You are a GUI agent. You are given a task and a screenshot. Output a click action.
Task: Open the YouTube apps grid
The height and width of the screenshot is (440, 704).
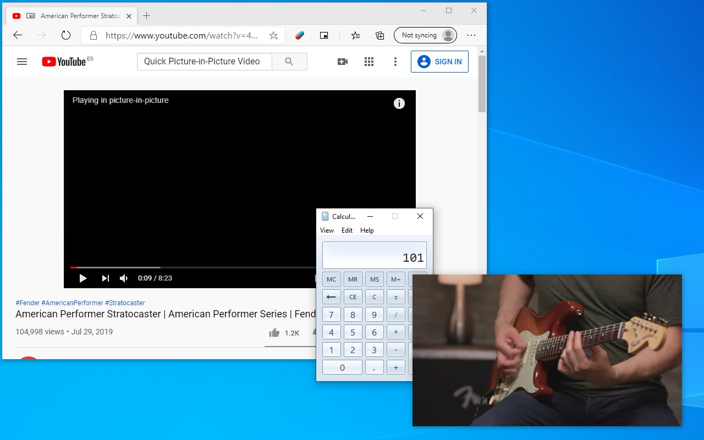coord(369,62)
